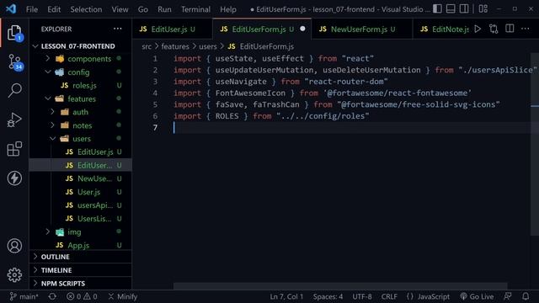The image size is (539, 303).
Task: Change end of line CRLF setting
Action: coord(389,296)
